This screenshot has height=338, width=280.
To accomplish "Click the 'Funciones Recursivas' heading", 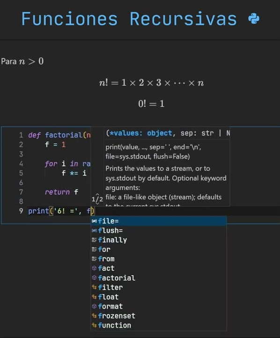I will pos(129,19).
